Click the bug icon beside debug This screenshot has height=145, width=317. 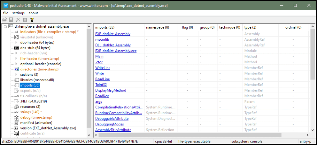click(x=16, y=117)
